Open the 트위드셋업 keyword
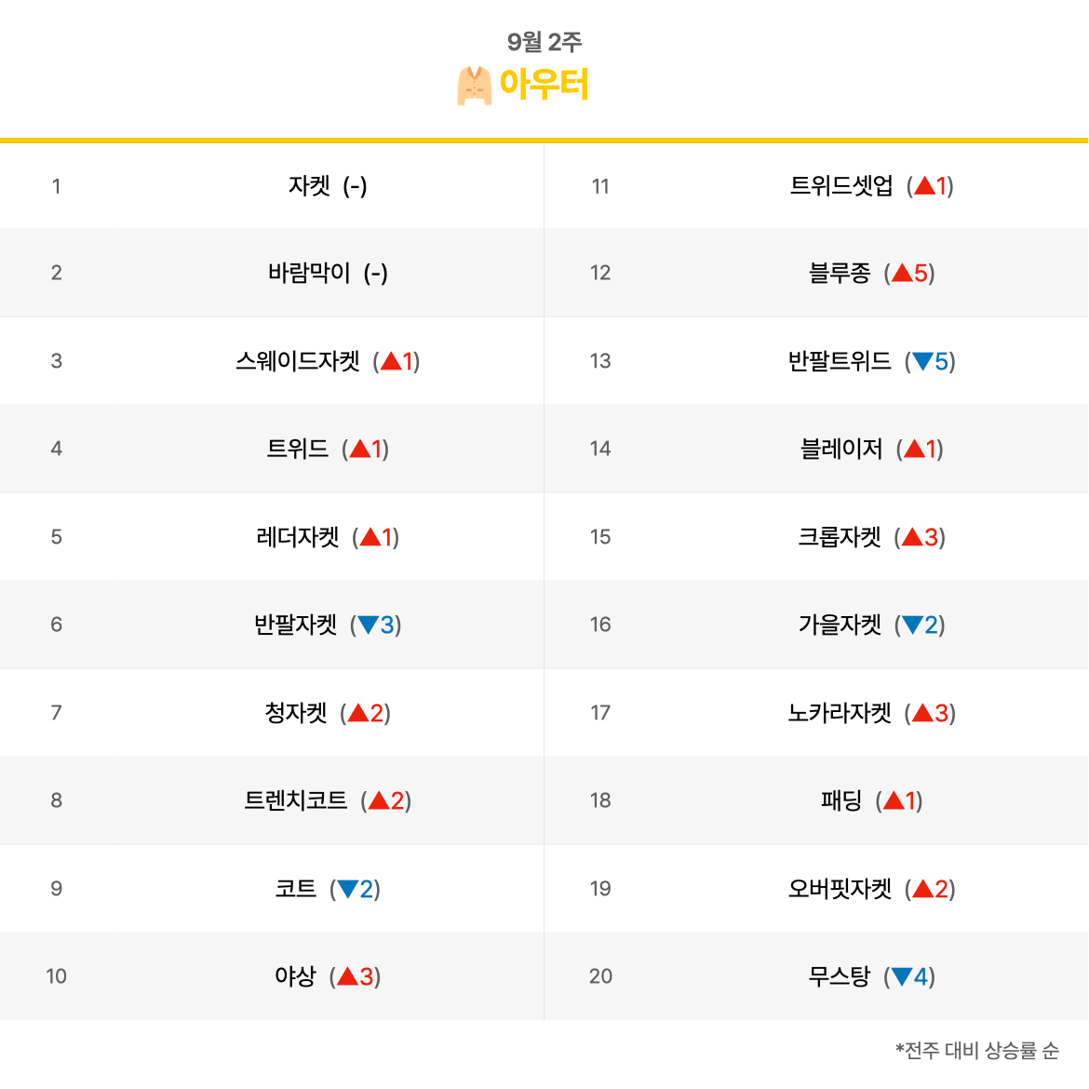The width and height of the screenshot is (1089, 1089). [x=841, y=185]
